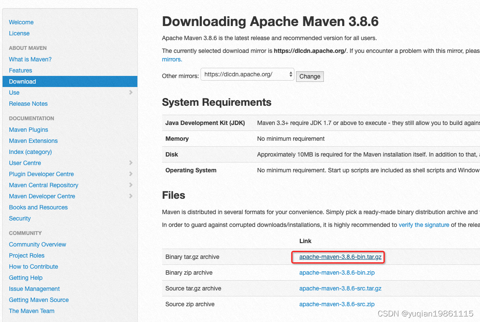Click the Change mirror button
The width and height of the screenshot is (480, 322).
pyautogui.click(x=310, y=76)
